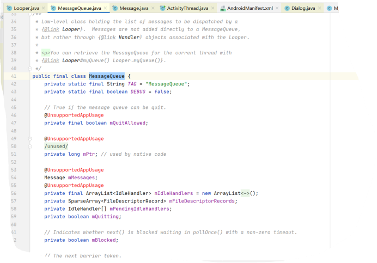The image size is (377, 263).
Task: Click the @UnsupportedAppUsage annotation at line 53
Action: 74,170
